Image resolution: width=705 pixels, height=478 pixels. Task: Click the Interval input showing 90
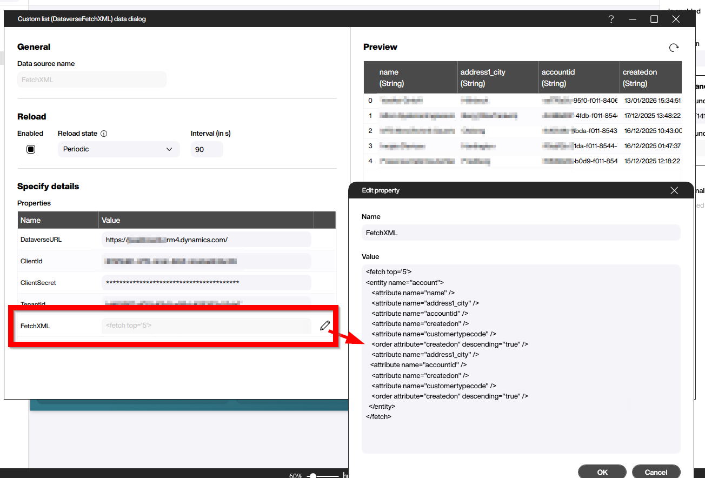[207, 149]
